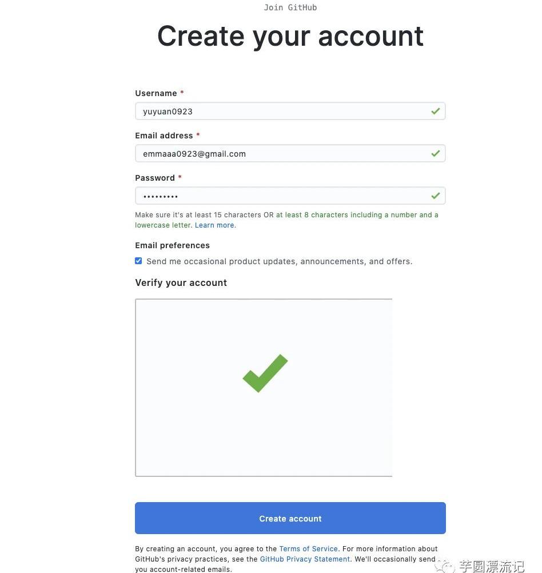The image size is (542, 573).
Task: Click the green check in Email field
Action: (x=436, y=154)
